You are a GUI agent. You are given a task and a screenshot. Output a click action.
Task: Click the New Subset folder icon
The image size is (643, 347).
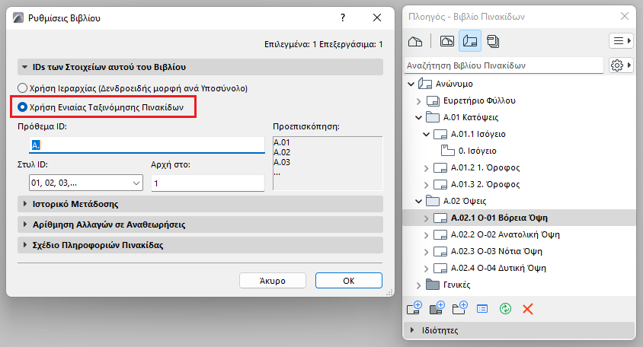[x=459, y=308]
